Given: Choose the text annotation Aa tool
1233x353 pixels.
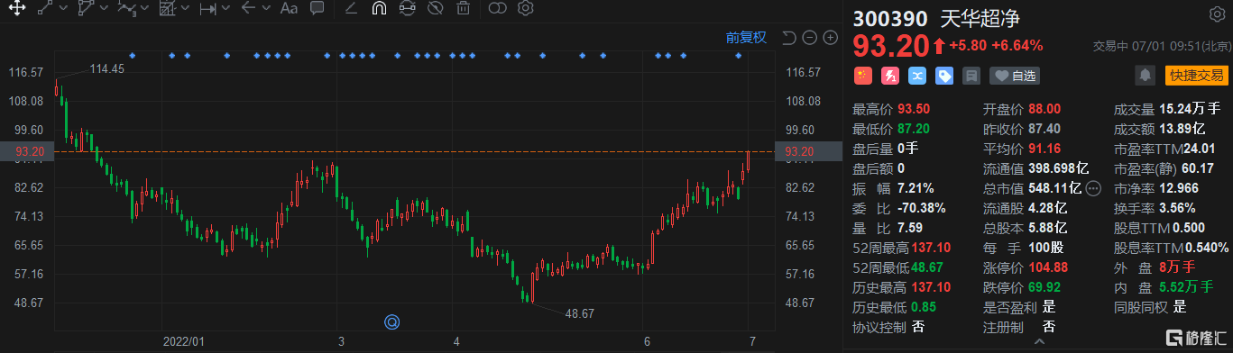Looking at the screenshot, I should [x=289, y=9].
